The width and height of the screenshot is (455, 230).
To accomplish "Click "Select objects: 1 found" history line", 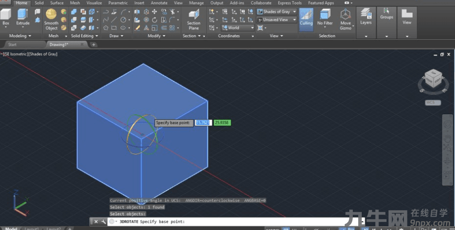I will 137,207.
